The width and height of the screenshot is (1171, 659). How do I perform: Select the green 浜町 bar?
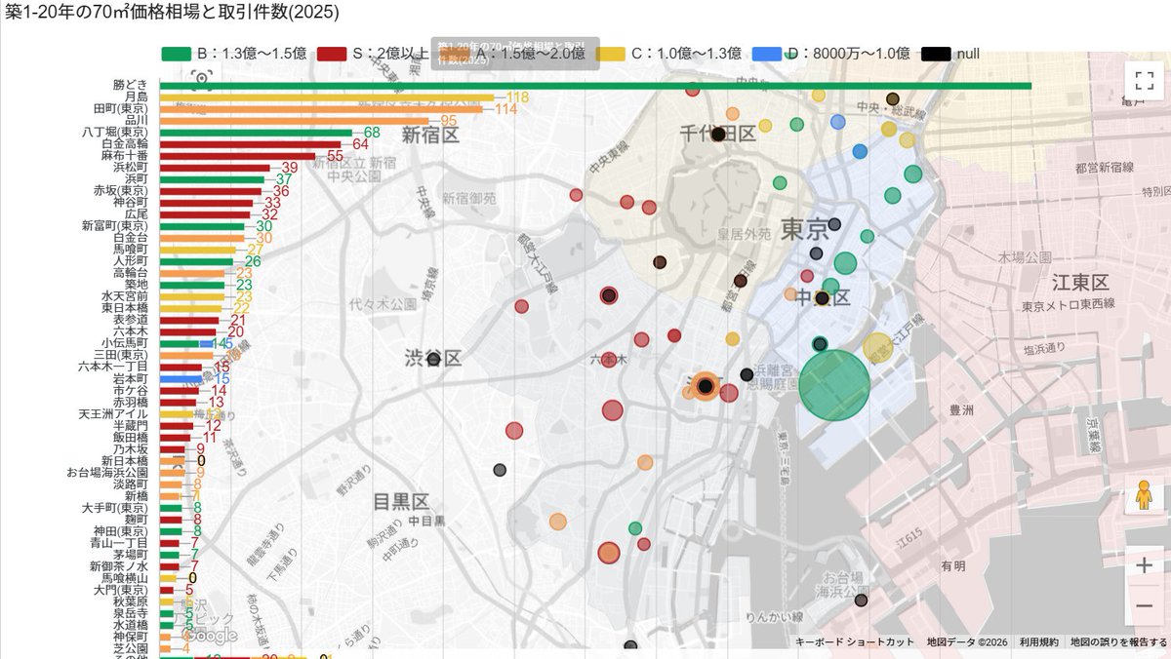pyautogui.click(x=212, y=179)
